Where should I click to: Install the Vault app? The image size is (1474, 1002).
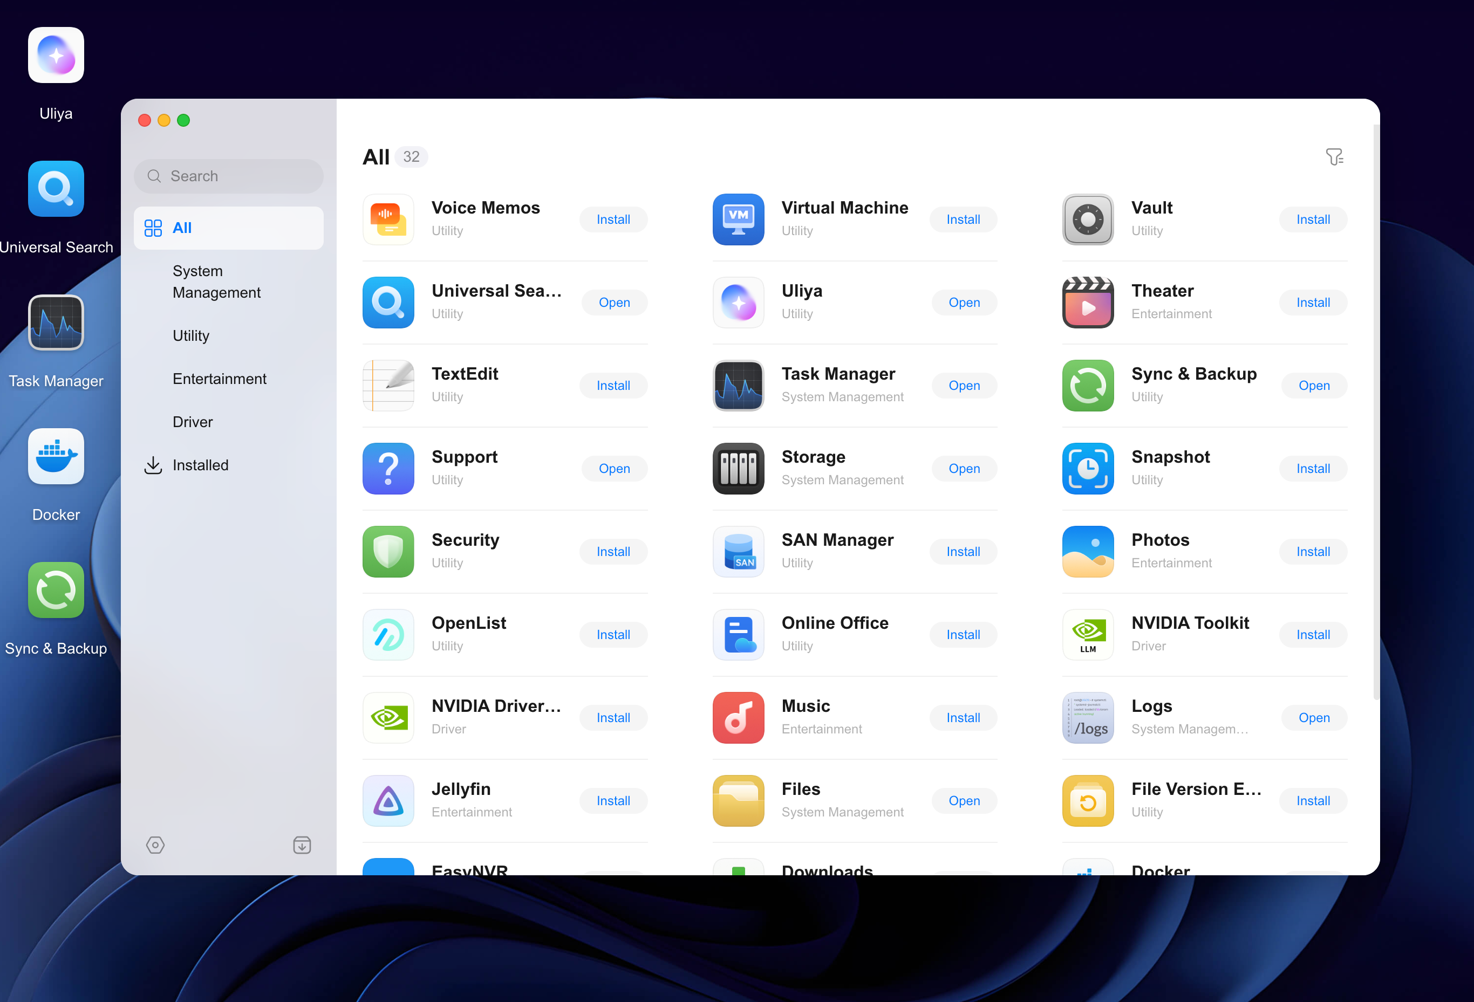pyautogui.click(x=1313, y=219)
